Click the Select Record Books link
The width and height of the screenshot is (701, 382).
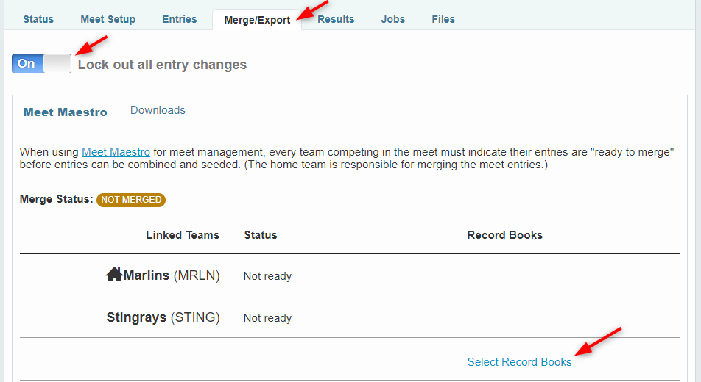tap(519, 362)
